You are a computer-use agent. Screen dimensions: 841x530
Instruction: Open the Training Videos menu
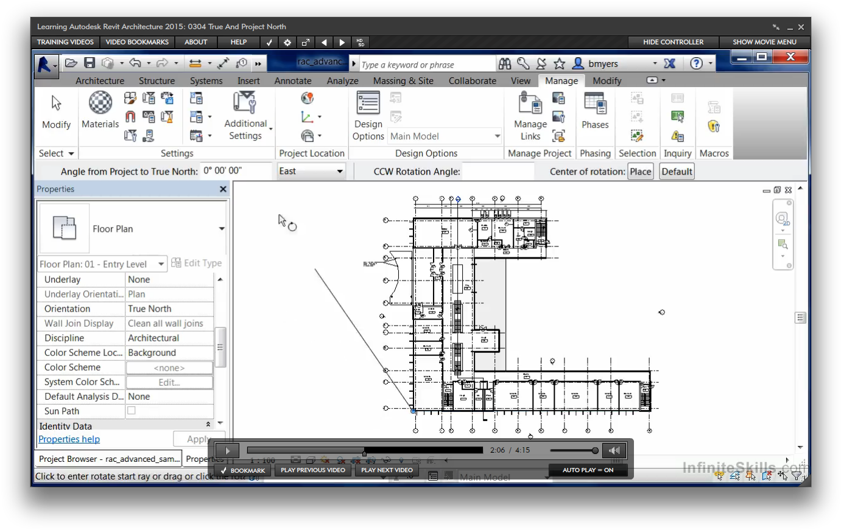tap(65, 42)
